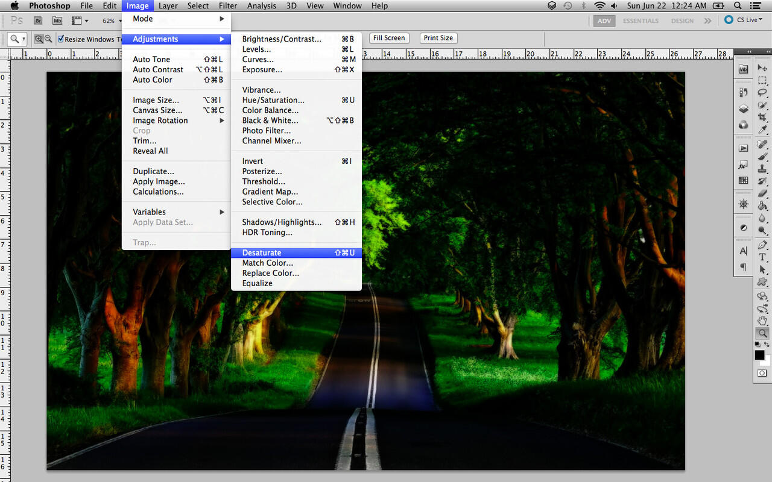Select the 3D Camera Rotate tool
The width and height of the screenshot is (772, 482).
762,308
